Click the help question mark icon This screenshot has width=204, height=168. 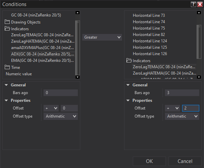193,4
